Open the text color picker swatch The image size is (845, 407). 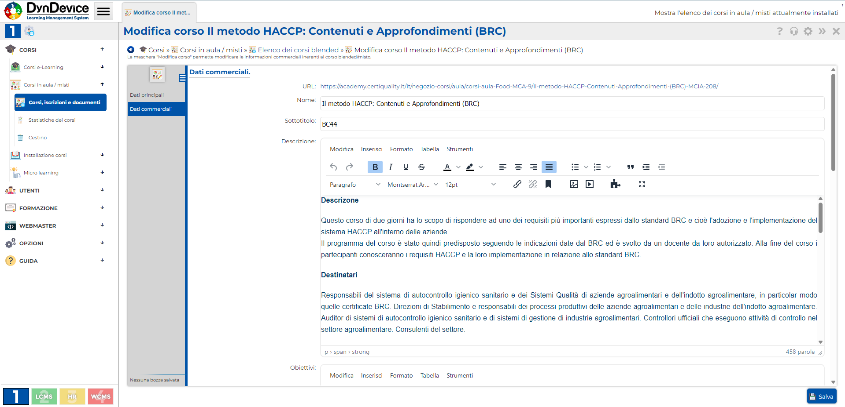coord(447,167)
